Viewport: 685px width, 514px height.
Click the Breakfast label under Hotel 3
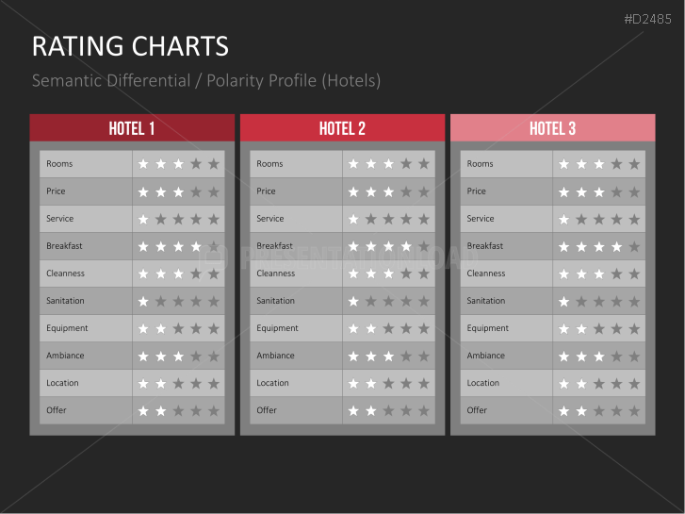(485, 246)
